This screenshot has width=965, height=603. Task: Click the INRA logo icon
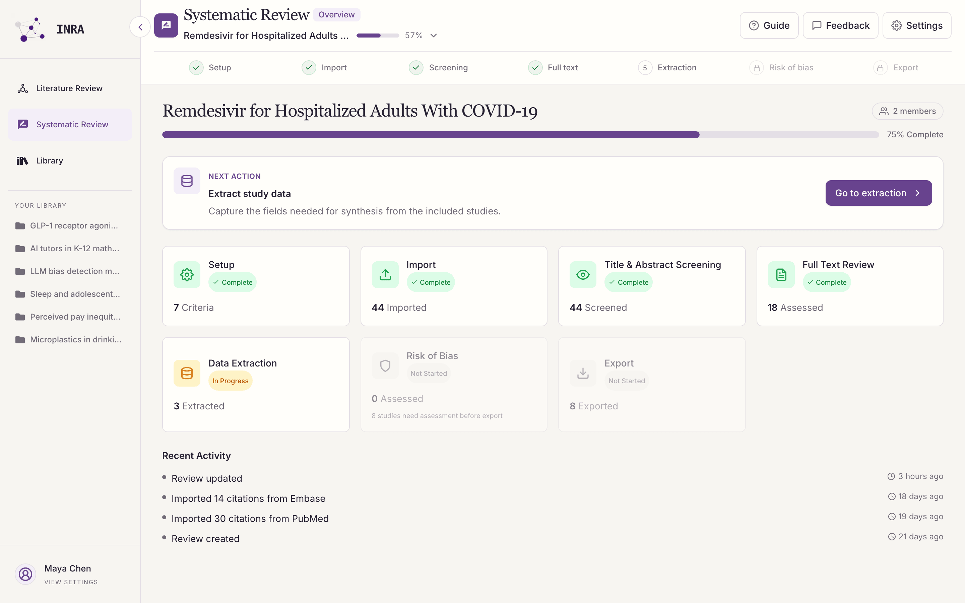[x=30, y=29]
